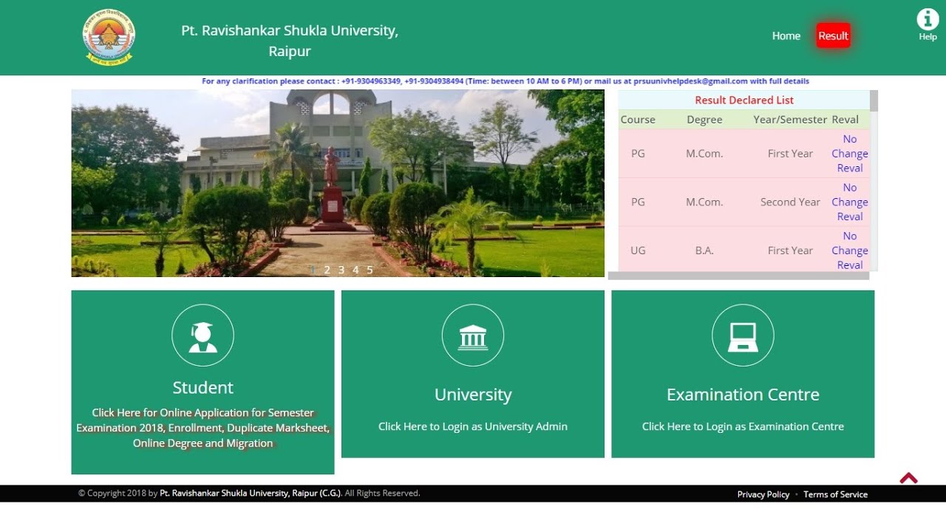Open No Change Reval for M.Com. First Year
Screen dimensions: 946x532
click(x=850, y=154)
